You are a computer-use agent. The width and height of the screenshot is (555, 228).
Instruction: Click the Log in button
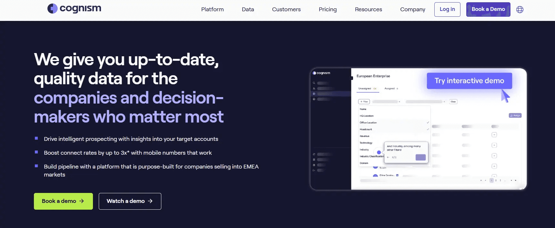coord(447,9)
